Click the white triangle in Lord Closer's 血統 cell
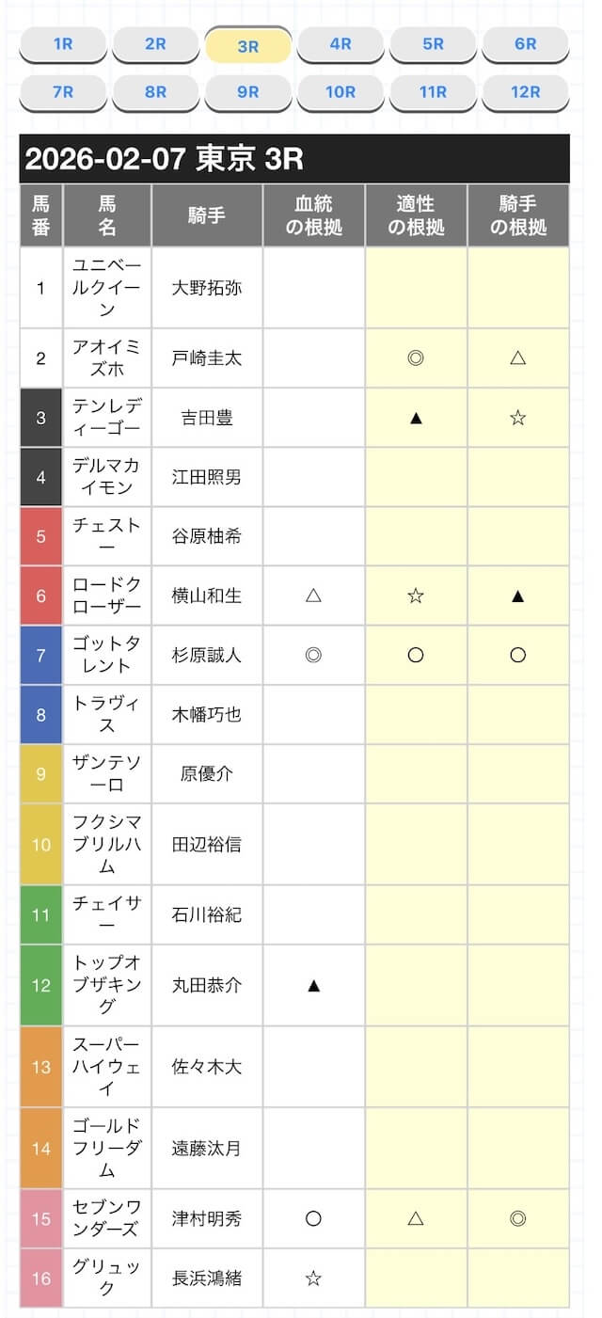The height and width of the screenshot is (1318, 602). (314, 595)
